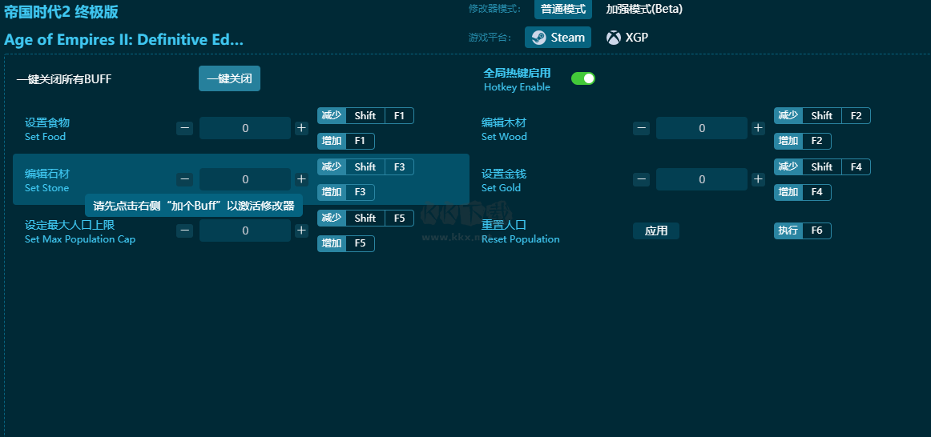Click the Set Max Population Cap field
Viewport: 931px width, 437px height.
[245, 231]
